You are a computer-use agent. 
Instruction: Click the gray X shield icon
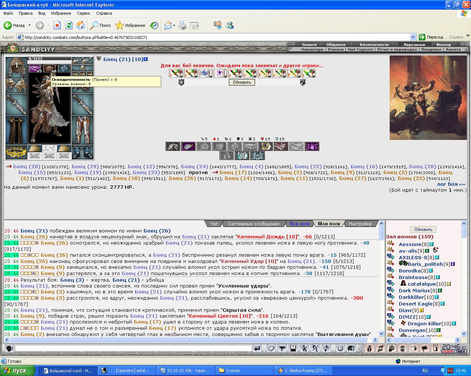[x=181, y=83]
